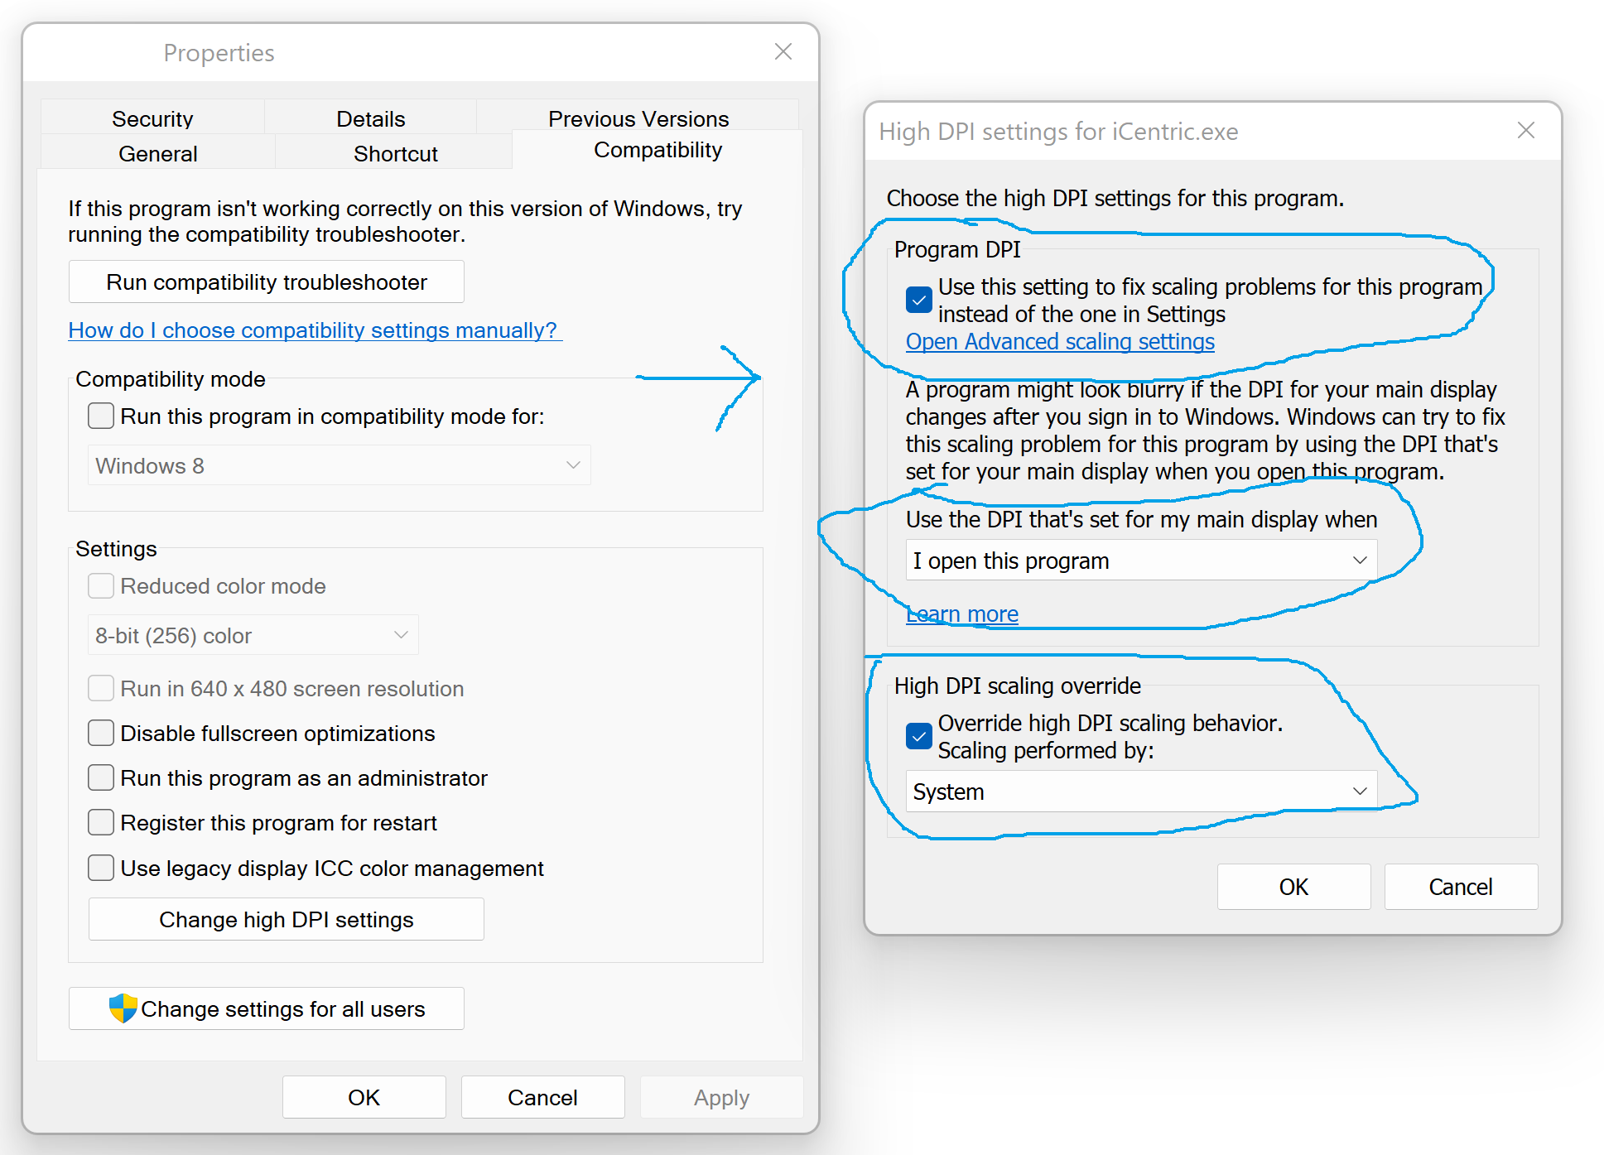Viewport: 1604px width, 1155px height.
Task: Check Register this program for restart
Action: click(101, 822)
